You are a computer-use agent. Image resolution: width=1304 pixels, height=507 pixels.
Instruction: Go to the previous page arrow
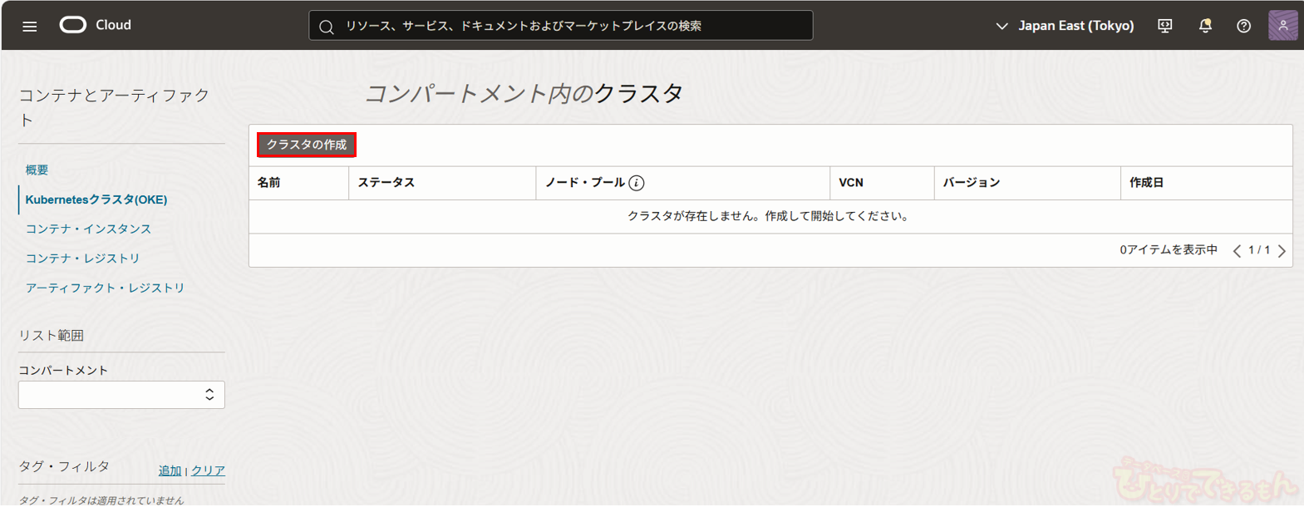click(x=1237, y=251)
